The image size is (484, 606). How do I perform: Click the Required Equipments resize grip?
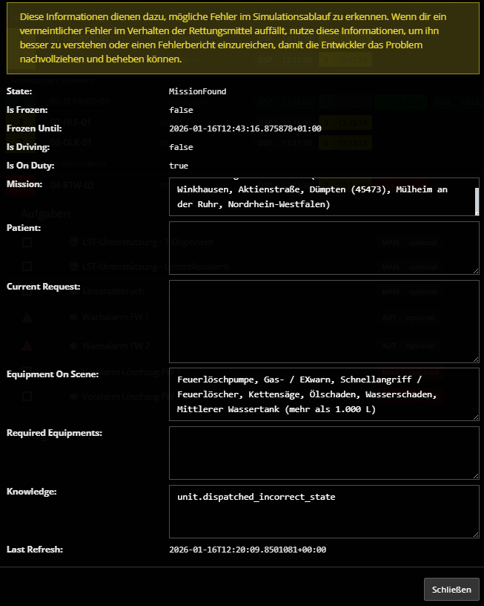tap(475, 475)
